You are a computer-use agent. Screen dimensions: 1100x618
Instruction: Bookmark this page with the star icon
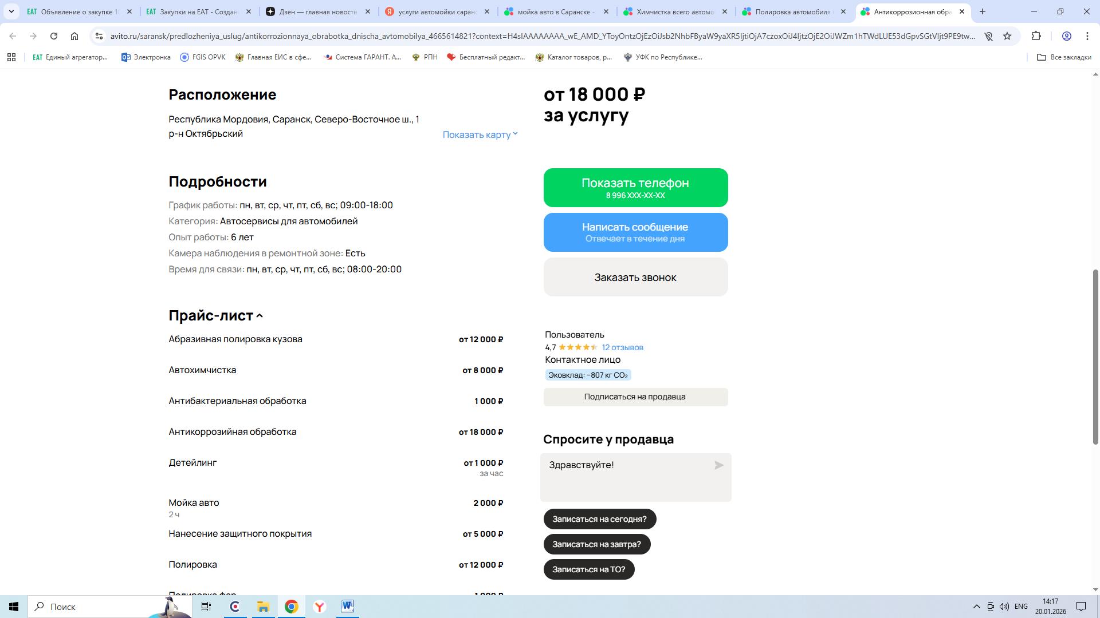(1007, 36)
